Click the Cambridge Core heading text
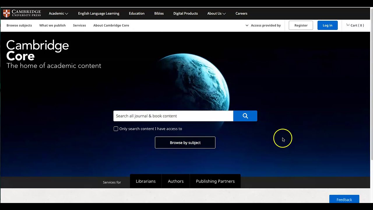 (38, 50)
